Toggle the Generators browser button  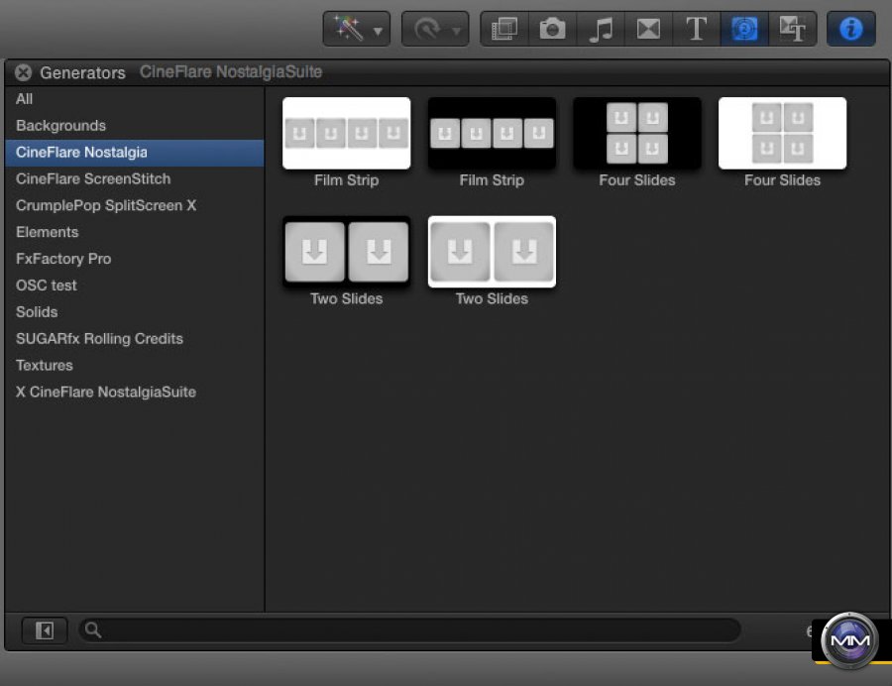point(744,30)
